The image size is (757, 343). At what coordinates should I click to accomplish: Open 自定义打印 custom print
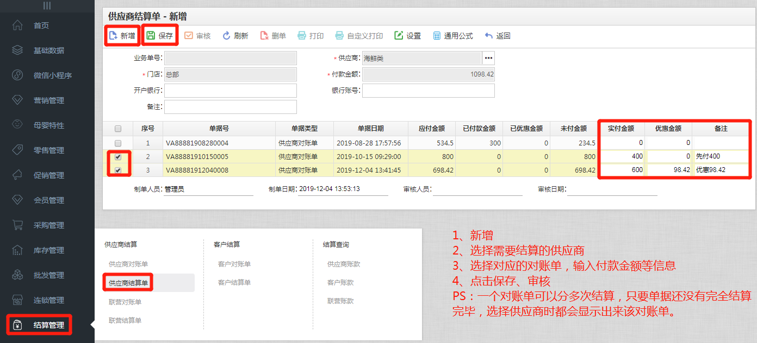[x=359, y=36]
